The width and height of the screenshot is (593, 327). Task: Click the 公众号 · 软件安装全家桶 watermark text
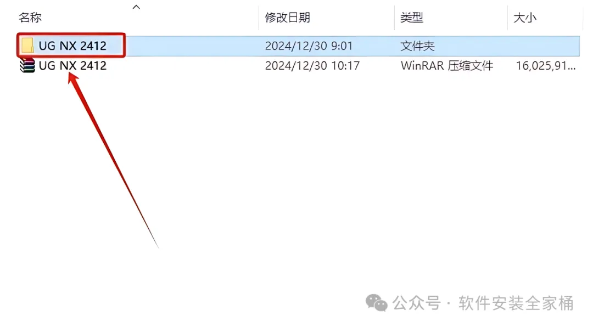pos(483,303)
